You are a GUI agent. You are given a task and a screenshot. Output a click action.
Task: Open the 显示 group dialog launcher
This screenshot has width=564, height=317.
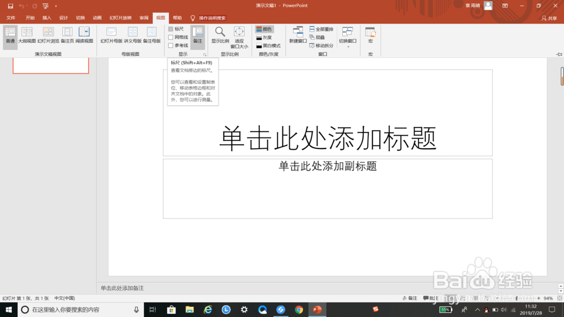coord(205,55)
